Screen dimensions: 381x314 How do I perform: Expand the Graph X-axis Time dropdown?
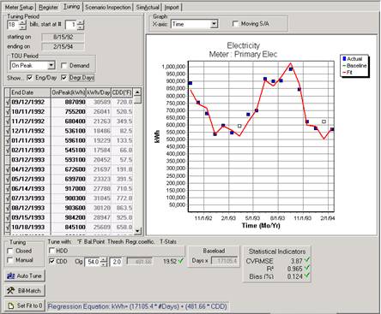[214, 24]
